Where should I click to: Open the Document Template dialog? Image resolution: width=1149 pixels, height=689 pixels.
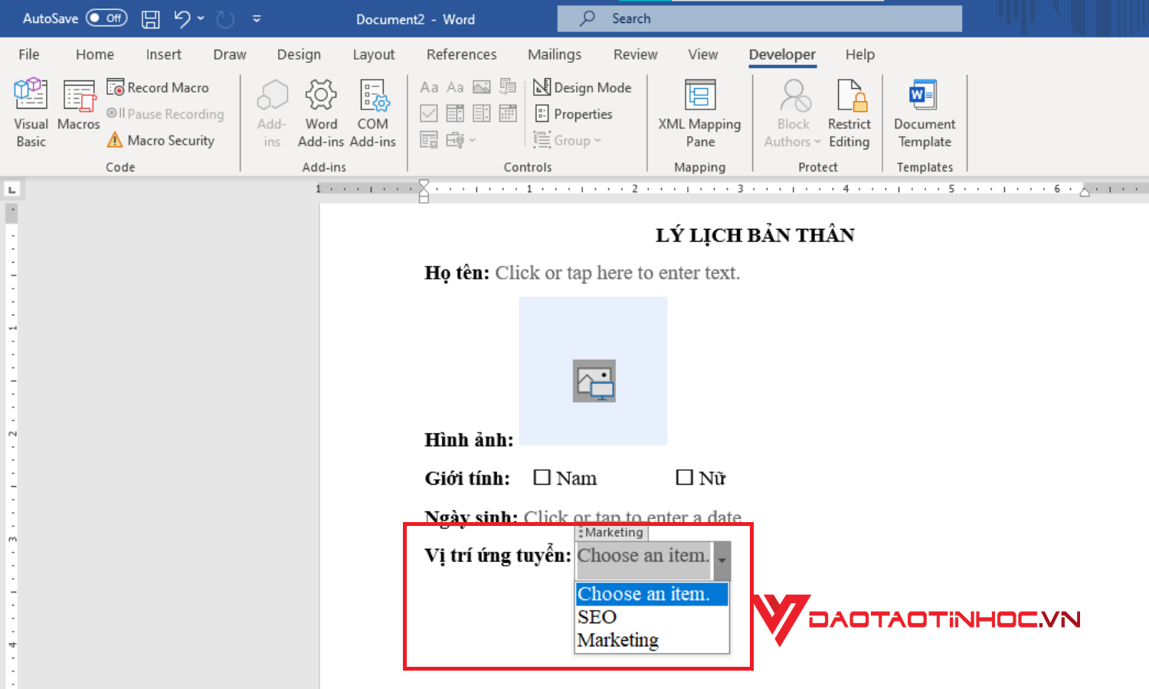pos(923,113)
